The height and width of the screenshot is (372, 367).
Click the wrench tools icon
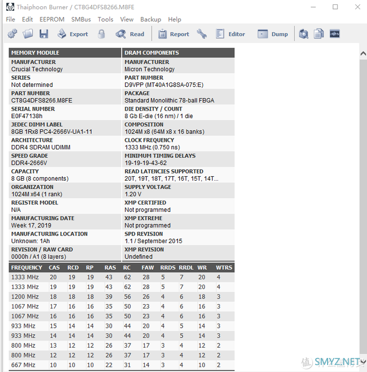click(202, 34)
